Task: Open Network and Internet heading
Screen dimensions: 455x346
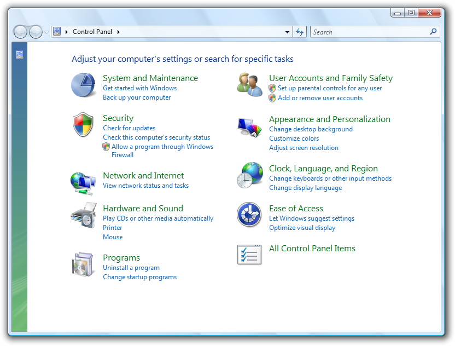Action: (143, 176)
